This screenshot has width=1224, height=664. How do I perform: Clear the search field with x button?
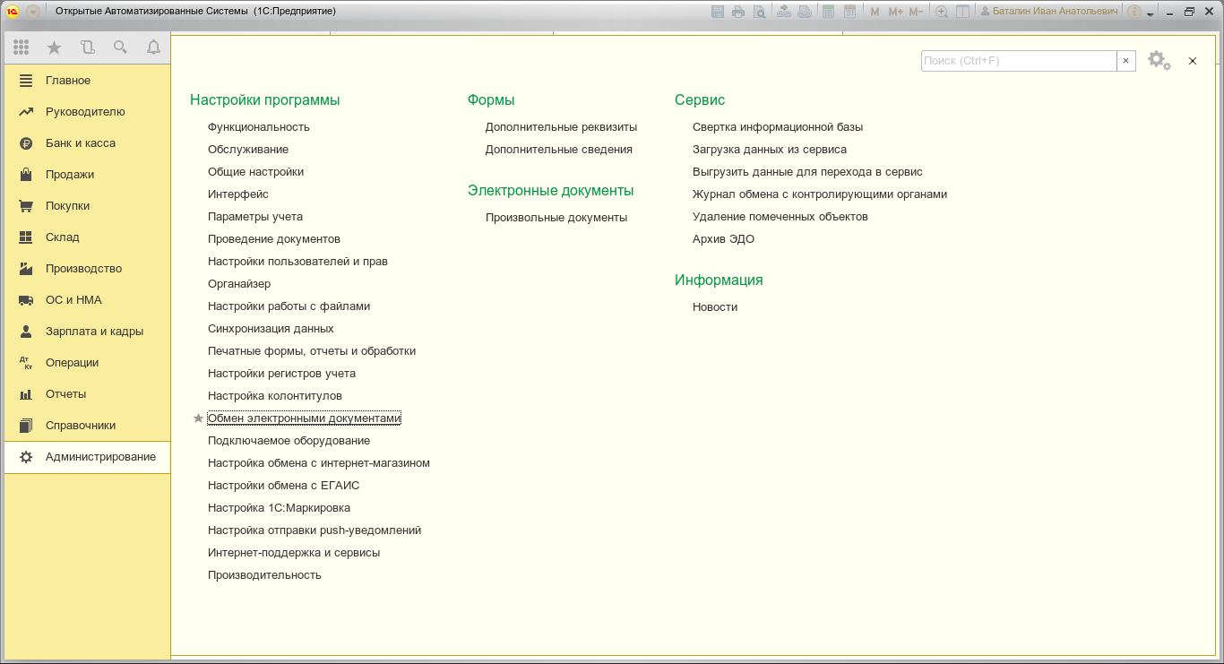click(x=1126, y=61)
